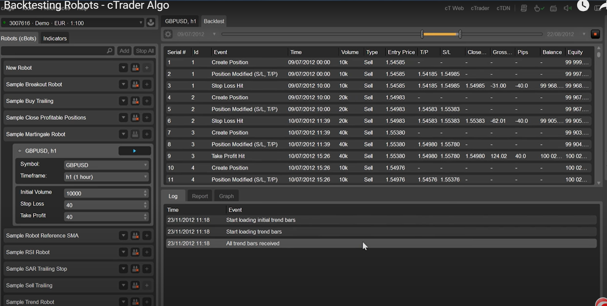Expand New Robot options arrow
The width and height of the screenshot is (607, 306).
(x=123, y=68)
